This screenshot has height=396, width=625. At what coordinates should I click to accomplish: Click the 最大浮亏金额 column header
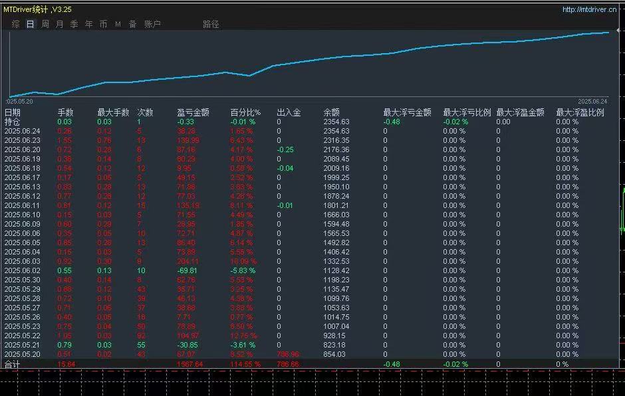pyautogui.click(x=407, y=112)
